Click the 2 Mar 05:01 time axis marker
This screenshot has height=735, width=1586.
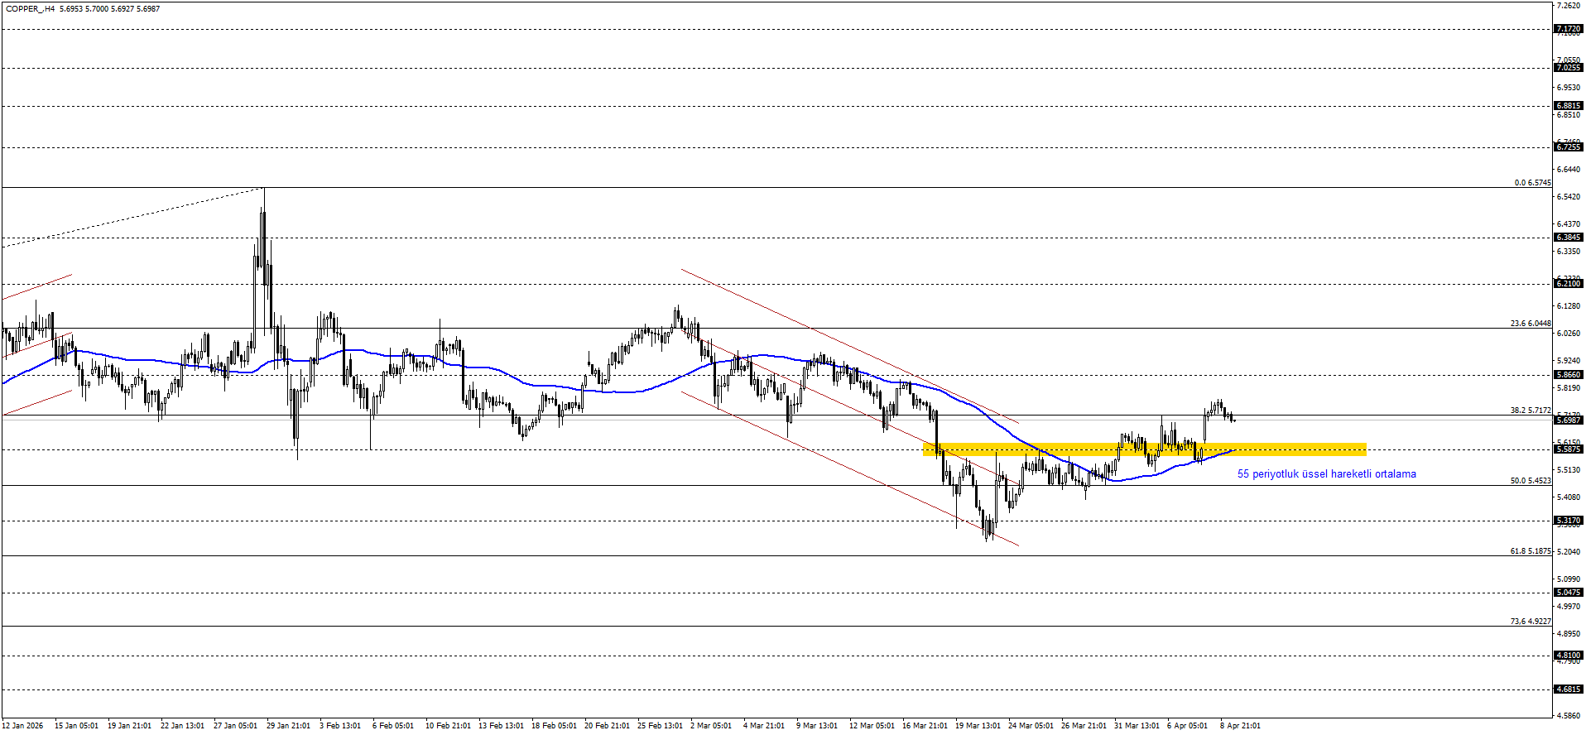click(x=710, y=726)
